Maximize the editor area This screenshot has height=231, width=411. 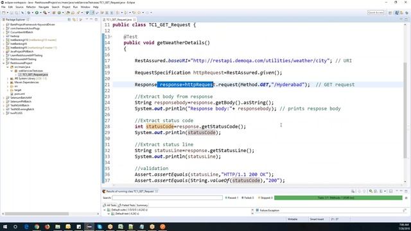click(x=406, y=19)
